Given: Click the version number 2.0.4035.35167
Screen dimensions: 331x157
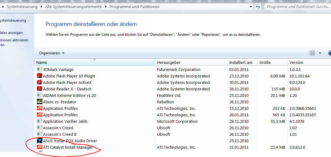Looking at the screenshot, I should coord(303,115).
